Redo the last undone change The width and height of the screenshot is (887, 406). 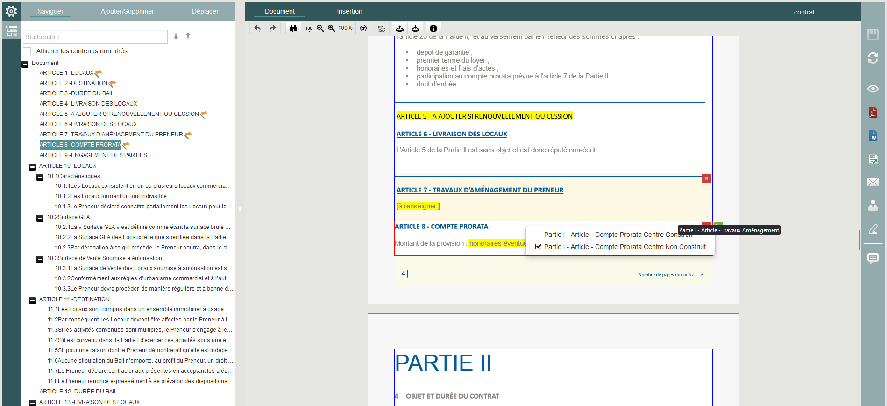(273, 28)
